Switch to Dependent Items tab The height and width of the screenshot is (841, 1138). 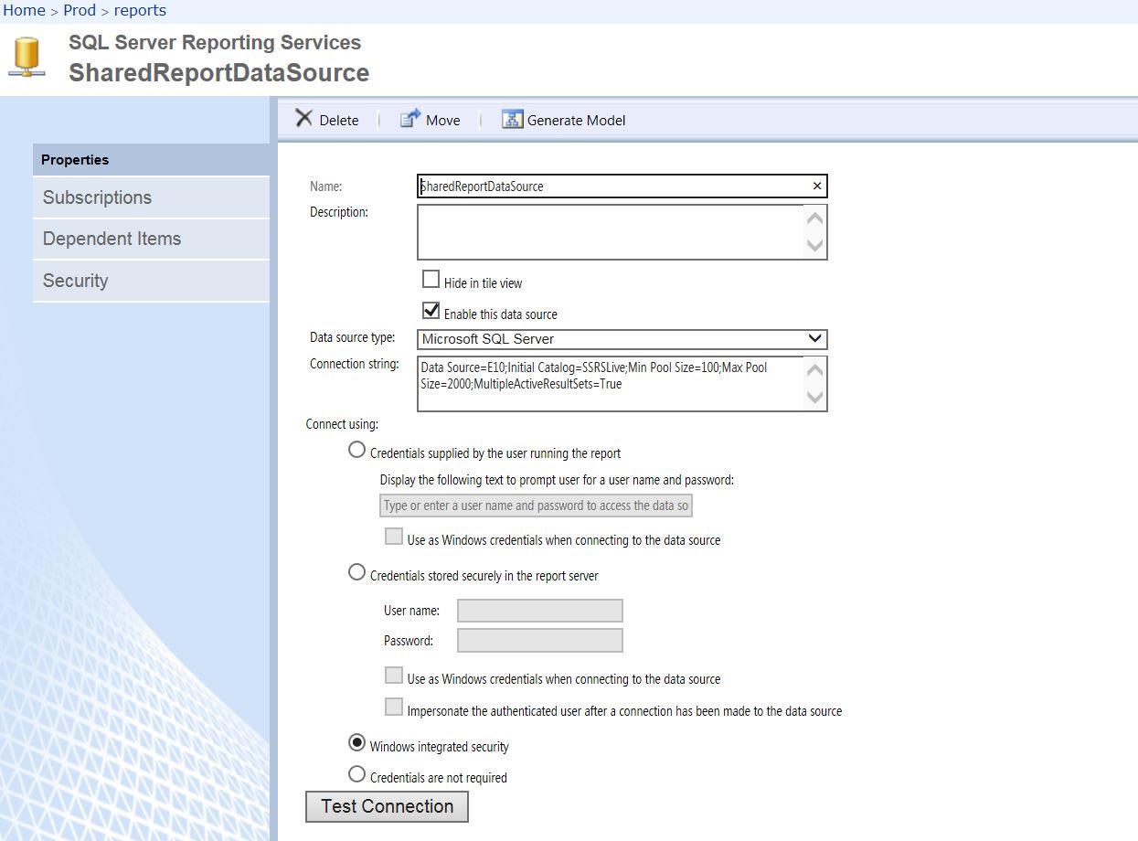tap(151, 239)
